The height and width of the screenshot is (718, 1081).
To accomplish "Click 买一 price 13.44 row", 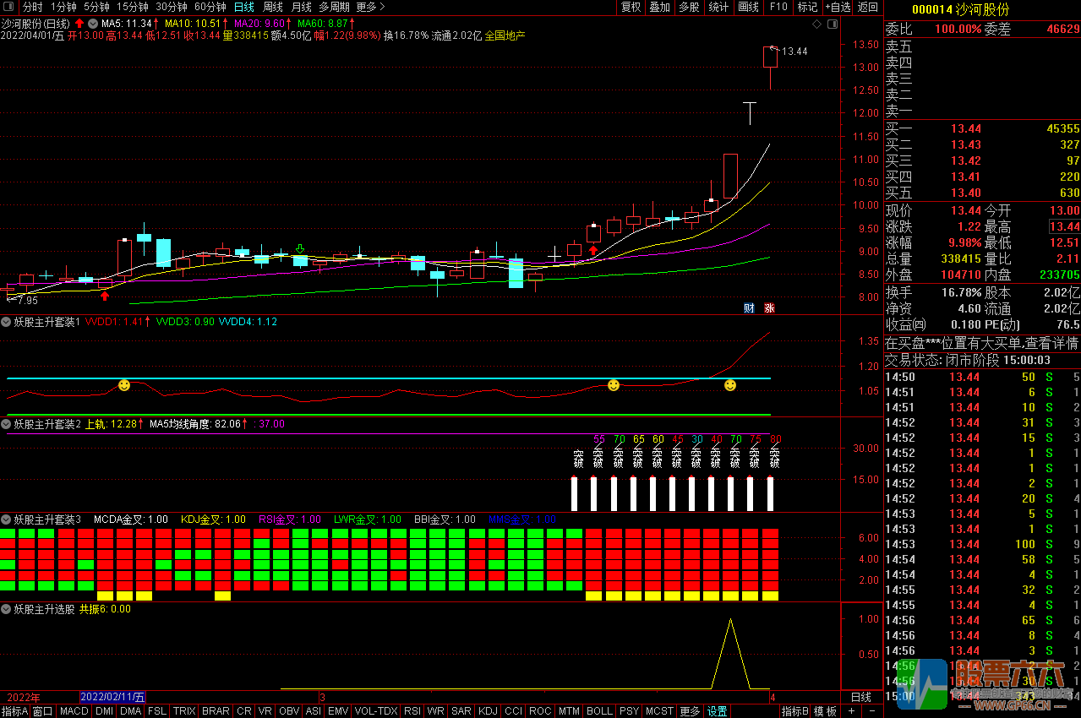I will click(982, 129).
